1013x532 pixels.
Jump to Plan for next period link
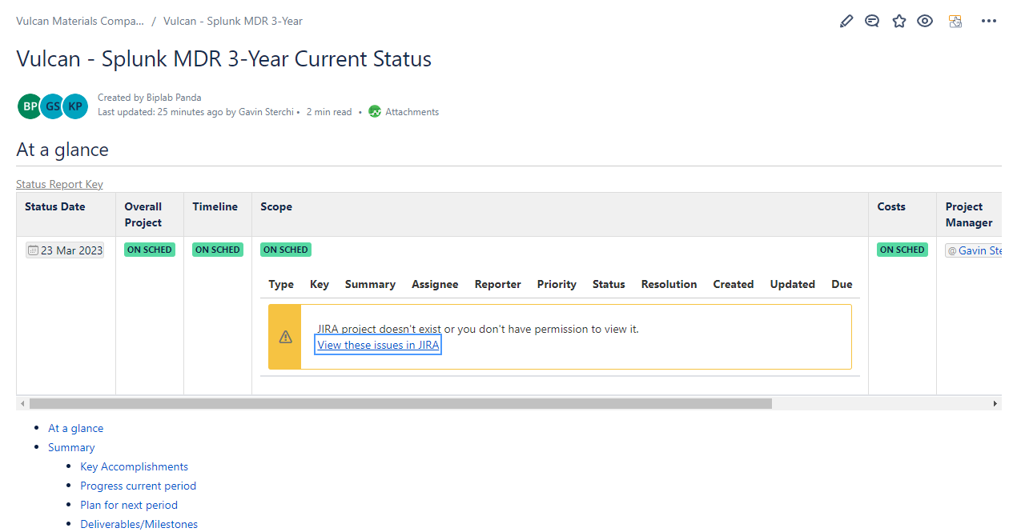(129, 505)
